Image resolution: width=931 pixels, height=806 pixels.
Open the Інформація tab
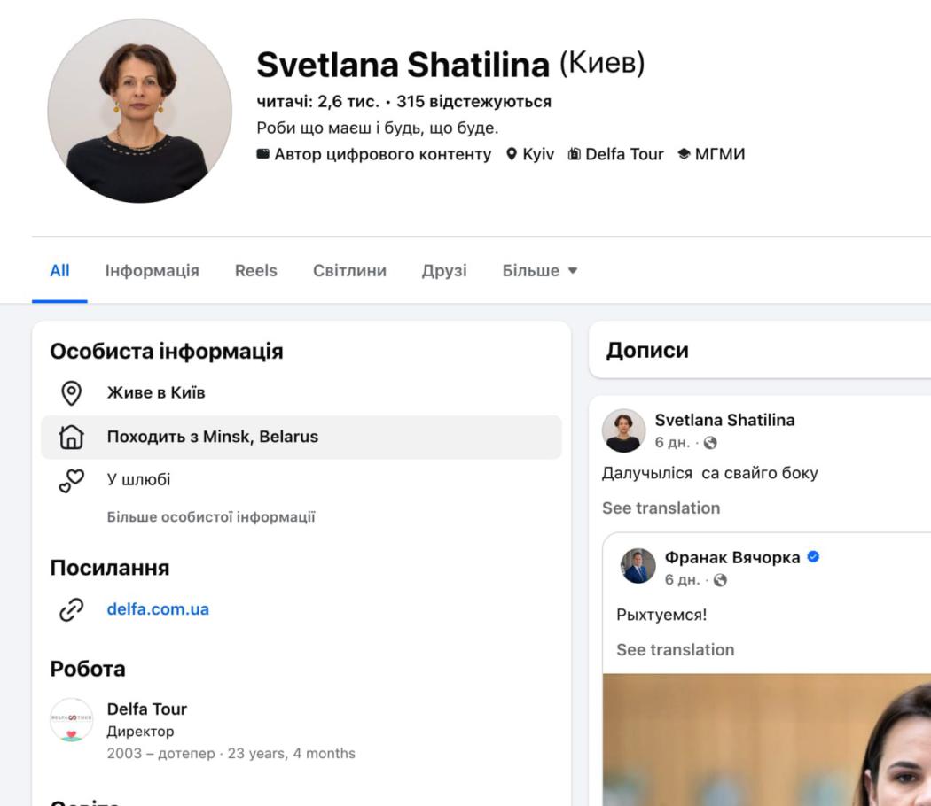[152, 271]
